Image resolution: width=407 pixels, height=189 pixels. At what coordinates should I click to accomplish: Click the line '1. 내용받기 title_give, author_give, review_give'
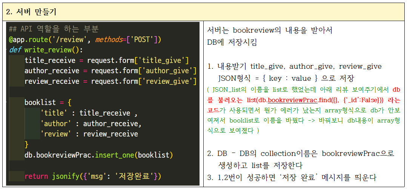(294, 66)
